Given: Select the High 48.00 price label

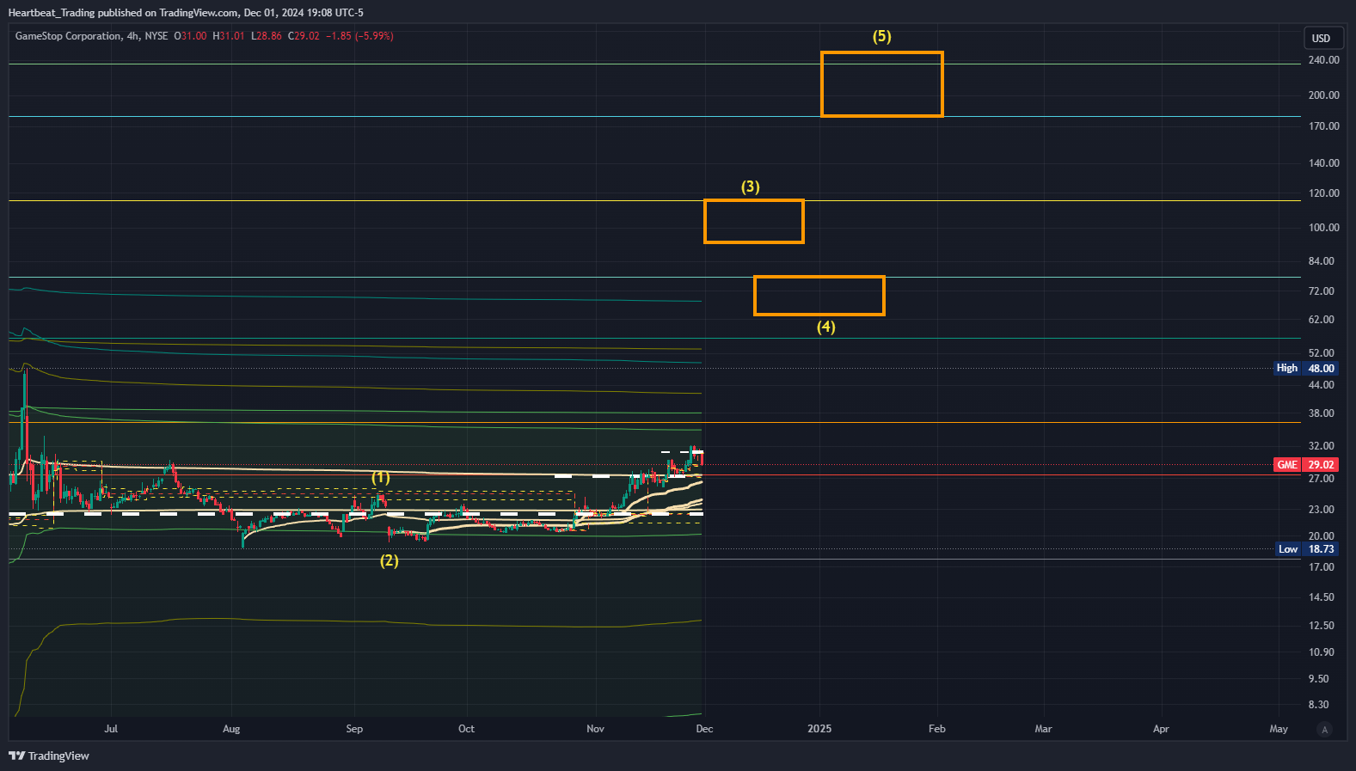Looking at the screenshot, I should coord(1305,368).
